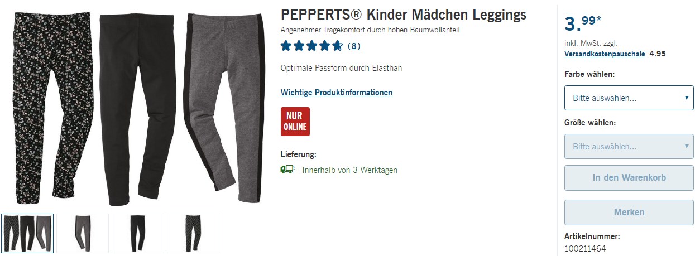The image size is (695, 256).
Task: Open the Versandkostenpauschale link
Action: [x=605, y=54]
